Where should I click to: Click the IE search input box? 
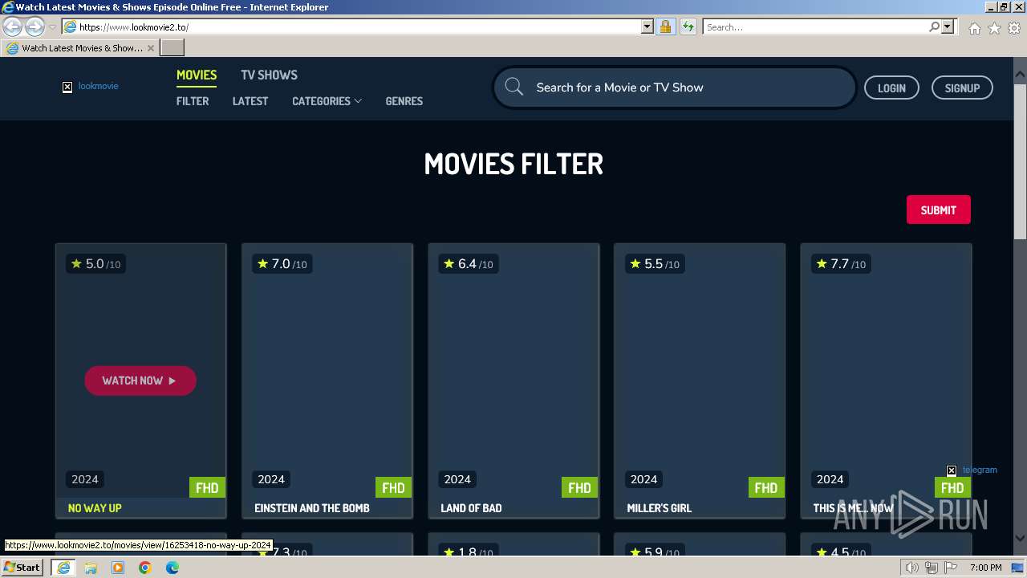point(814,26)
